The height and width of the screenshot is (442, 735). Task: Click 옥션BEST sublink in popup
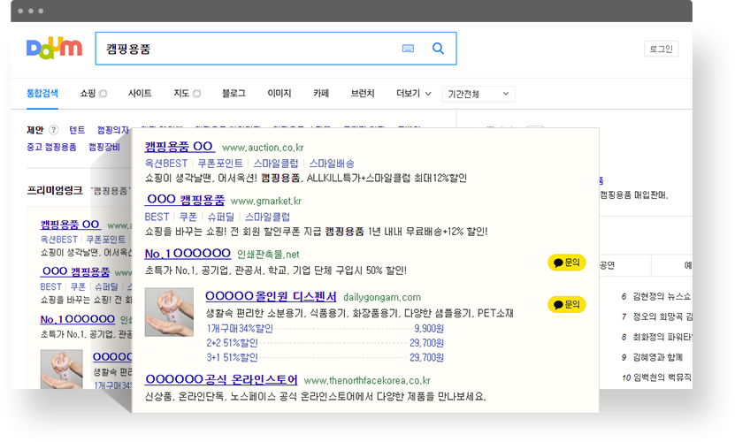[x=166, y=164]
